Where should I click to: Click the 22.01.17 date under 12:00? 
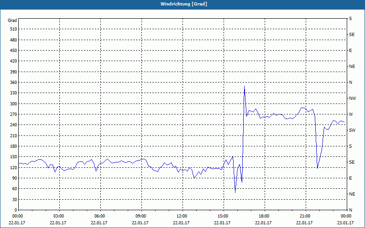pyautogui.click(x=181, y=223)
